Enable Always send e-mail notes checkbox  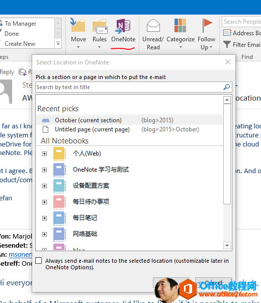click(39, 261)
